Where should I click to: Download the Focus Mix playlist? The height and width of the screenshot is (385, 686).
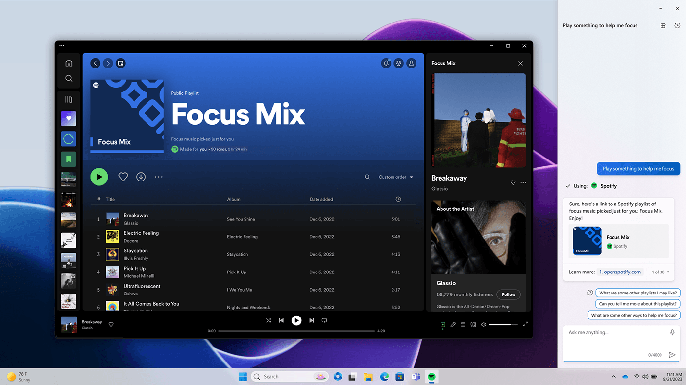coord(141,177)
